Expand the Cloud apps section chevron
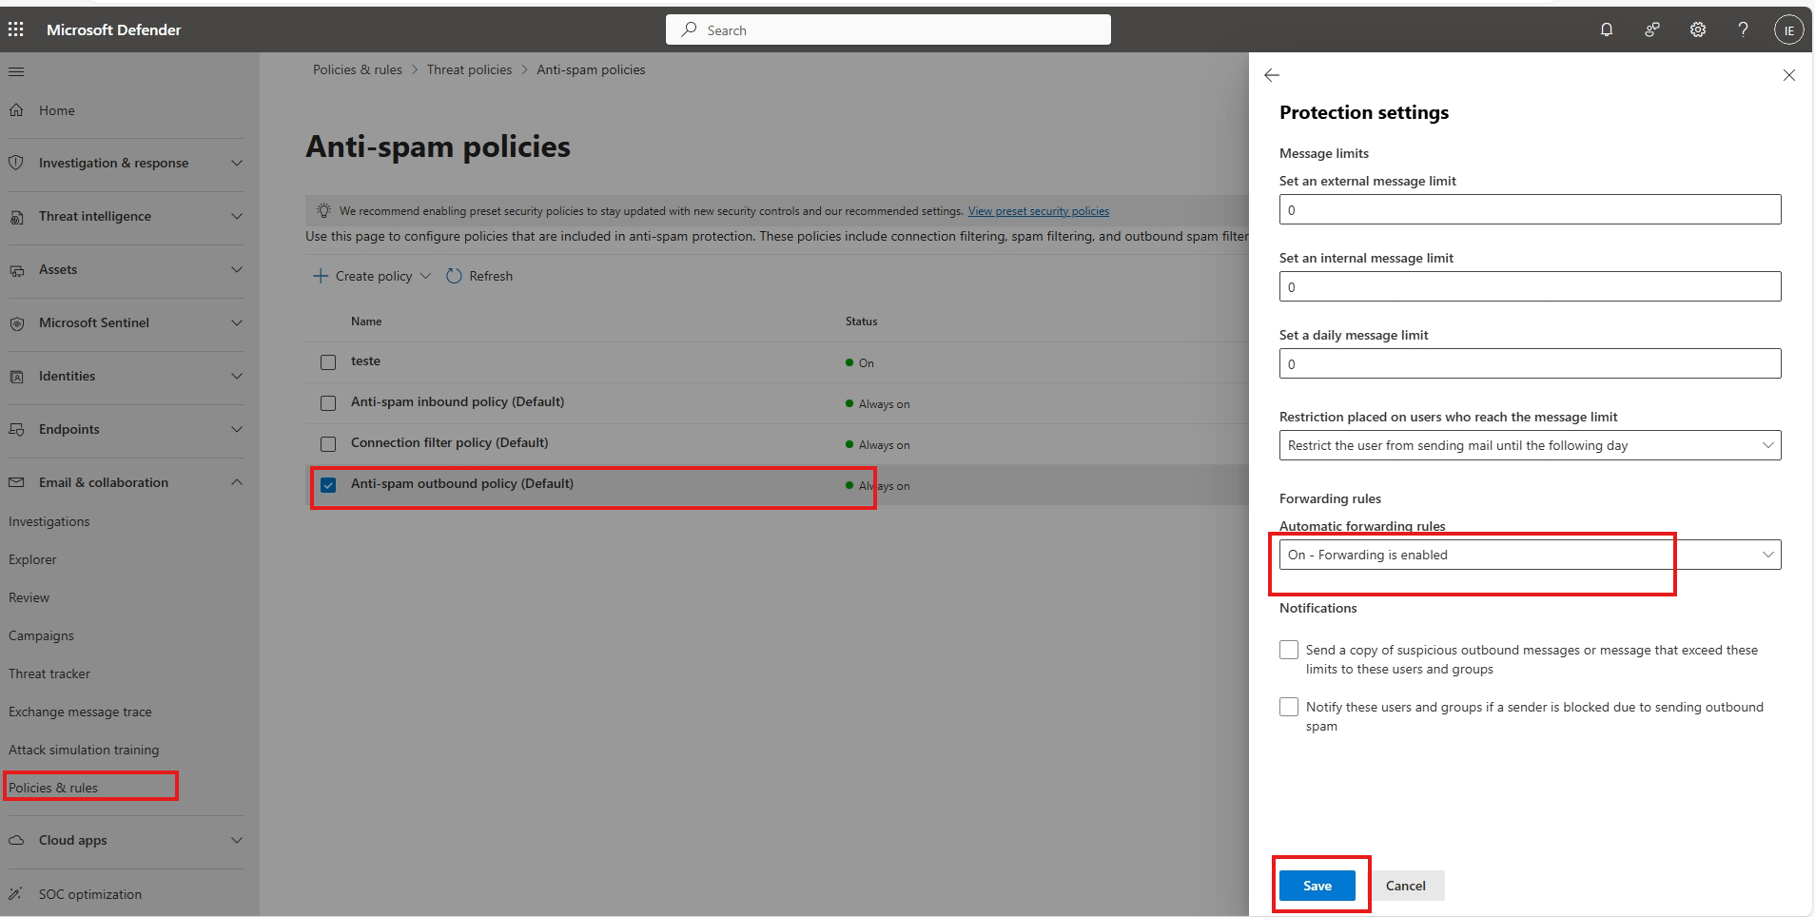 pos(237,840)
